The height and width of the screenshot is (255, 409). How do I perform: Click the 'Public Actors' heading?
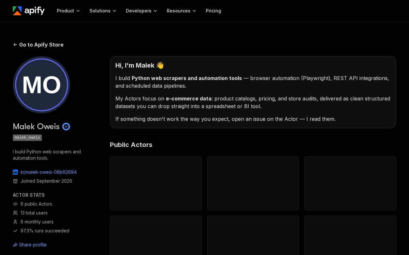(x=131, y=145)
